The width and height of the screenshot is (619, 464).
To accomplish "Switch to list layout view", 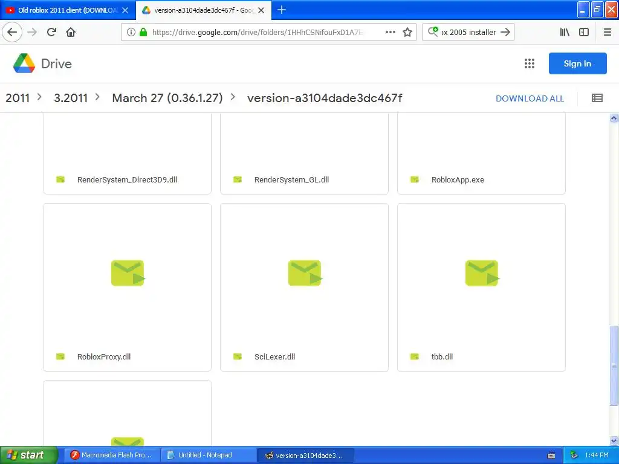I will coord(597,98).
